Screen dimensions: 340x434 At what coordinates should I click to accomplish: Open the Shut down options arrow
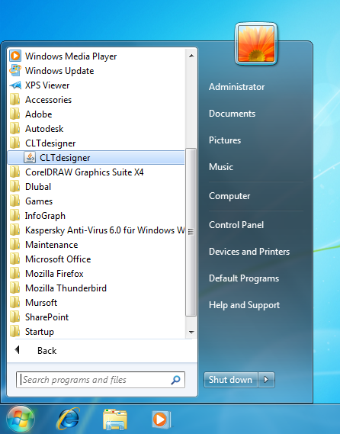pyautogui.click(x=266, y=380)
